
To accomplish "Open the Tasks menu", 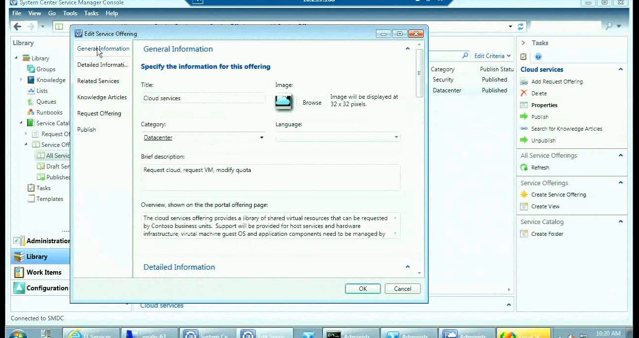I will pos(91,13).
